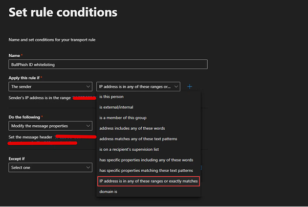Select 'address matches any of these text patterns'
The image size is (308, 207).
tap(138, 139)
